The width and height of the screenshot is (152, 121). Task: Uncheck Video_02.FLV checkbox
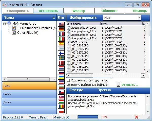69,42
